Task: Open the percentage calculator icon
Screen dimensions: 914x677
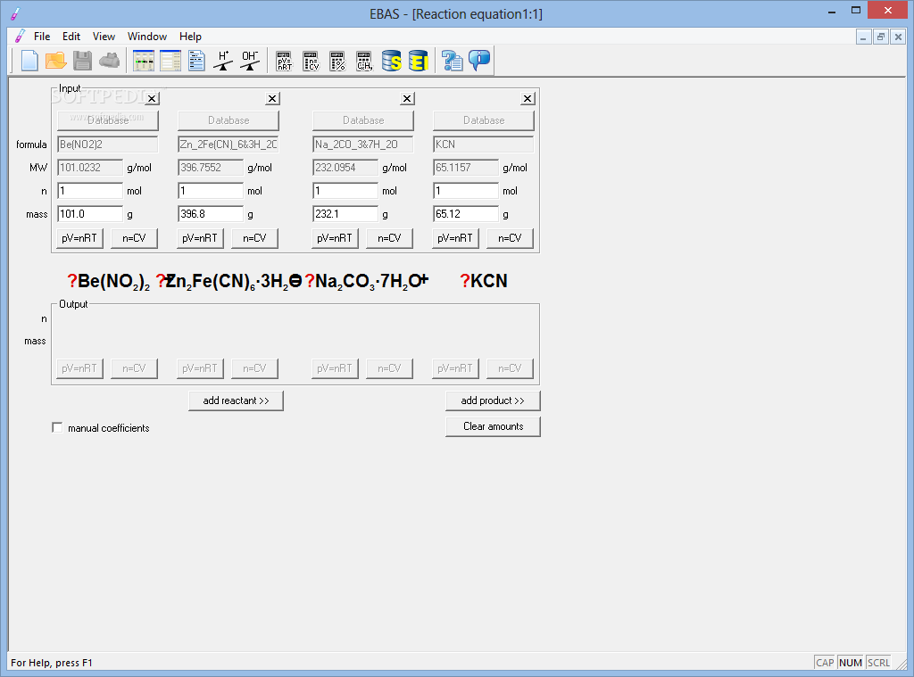Action: pyautogui.click(x=337, y=61)
